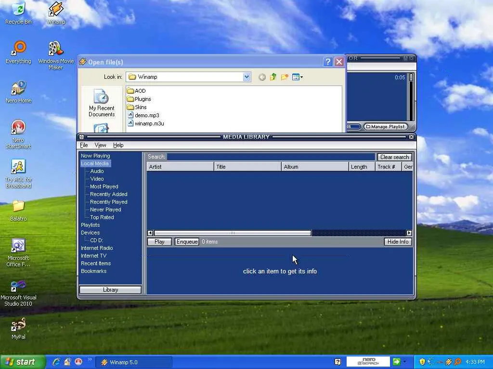Select the Plugins folder

(139, 99)
